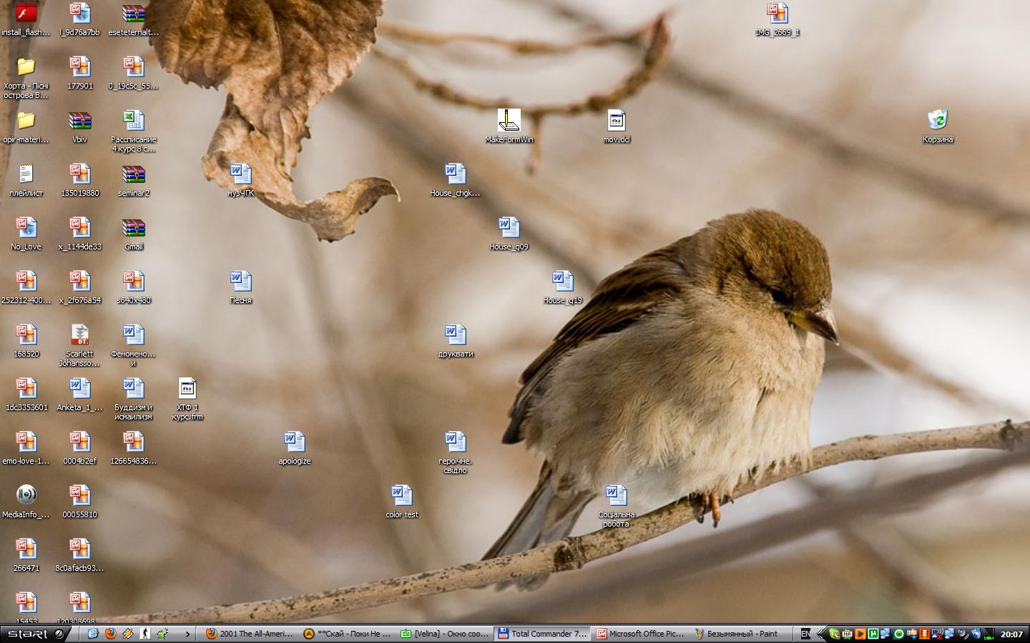Select the 135019880 image icon

click(x=80, y=180)
